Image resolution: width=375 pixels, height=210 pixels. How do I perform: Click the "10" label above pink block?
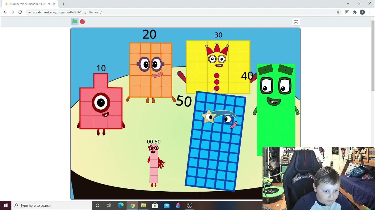tap(101, 68)
